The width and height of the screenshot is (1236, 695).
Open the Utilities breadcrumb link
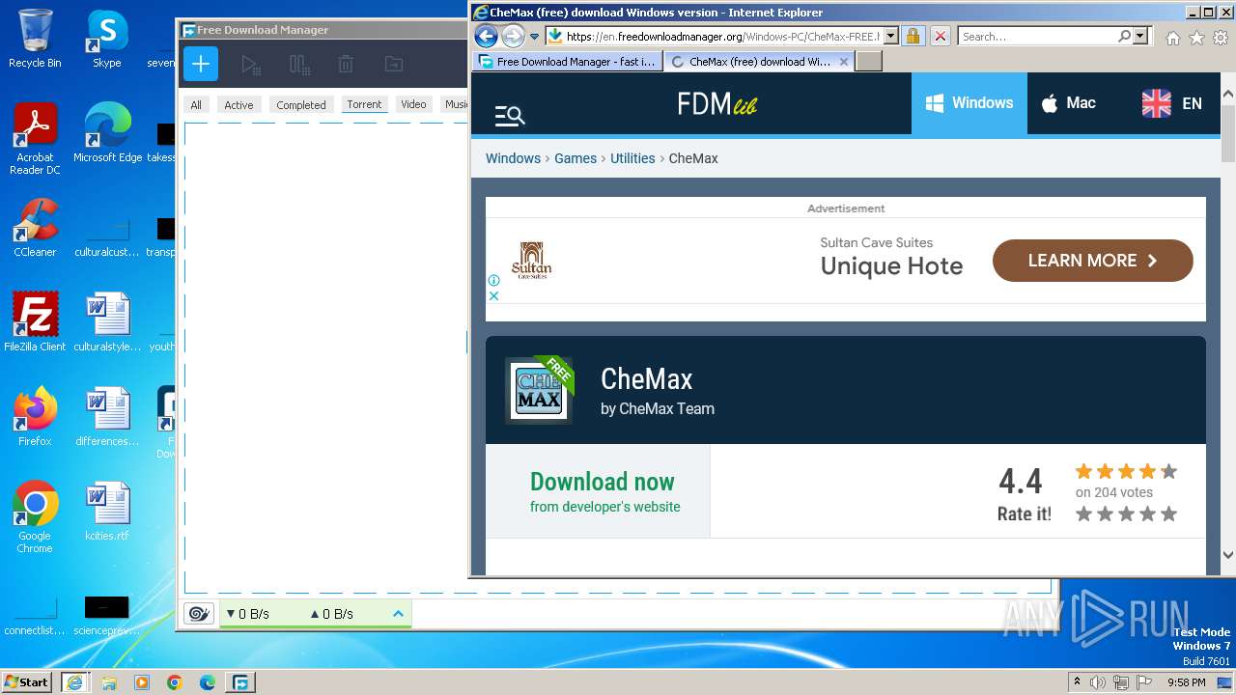(632, 158)
